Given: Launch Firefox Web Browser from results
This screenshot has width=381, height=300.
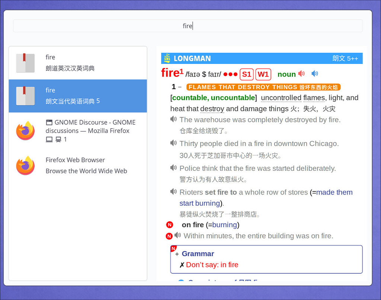Looking at the screenshot, I should point(78,165).
